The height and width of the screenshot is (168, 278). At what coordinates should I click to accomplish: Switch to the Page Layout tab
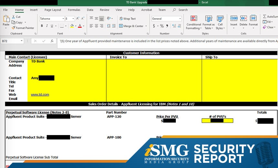(53, 10)
